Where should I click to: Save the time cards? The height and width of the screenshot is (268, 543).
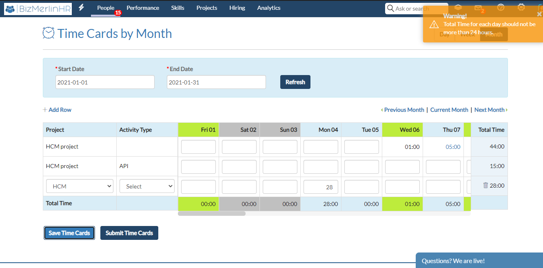coord(69,233)
